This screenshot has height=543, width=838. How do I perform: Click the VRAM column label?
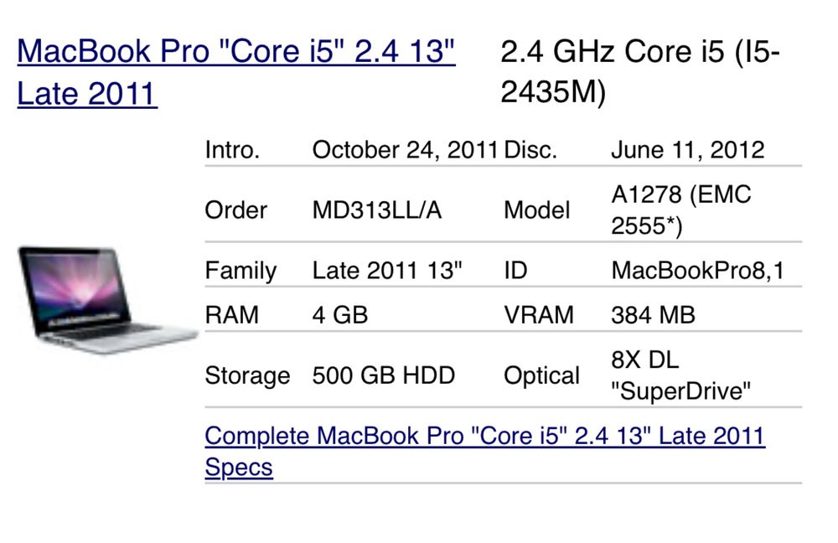click(x=539, y=315)
